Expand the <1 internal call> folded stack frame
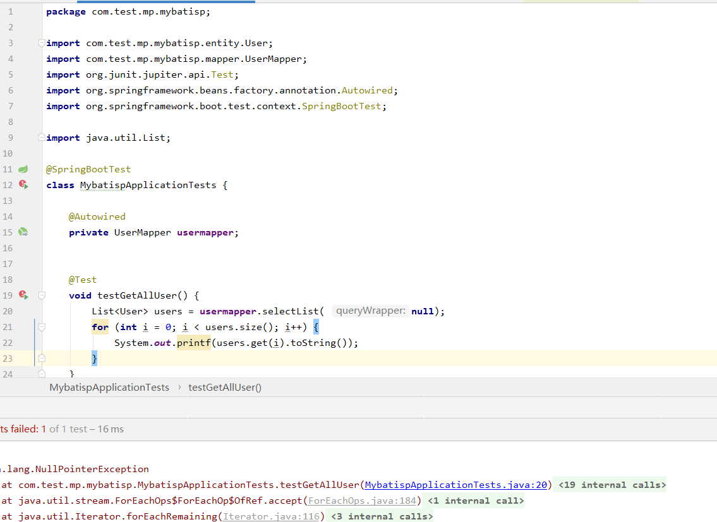Image resolution: width=717 pixels, height=522 pixels. click(476, 501)
